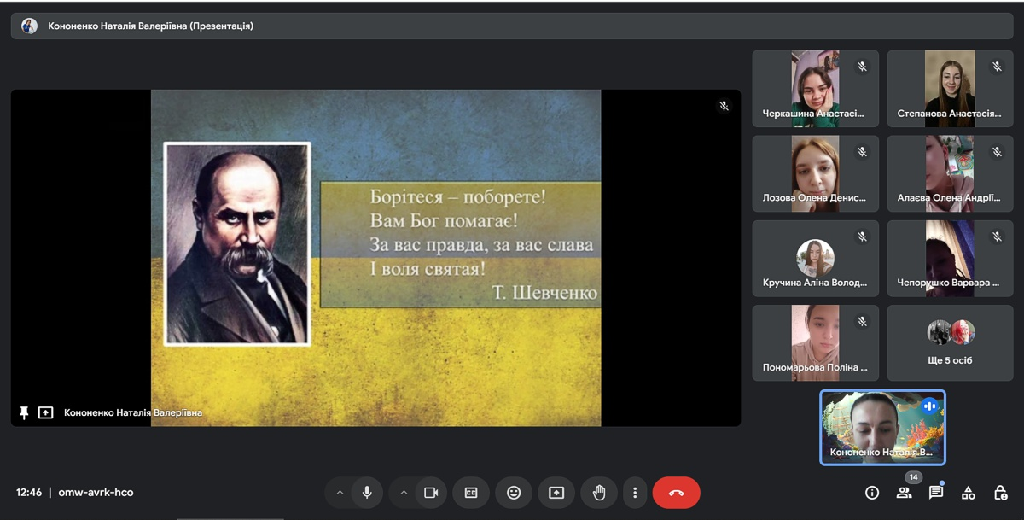Click the presenter avatar in the top banner
This screenshot has width=1024, height=520.
[29, 26]
